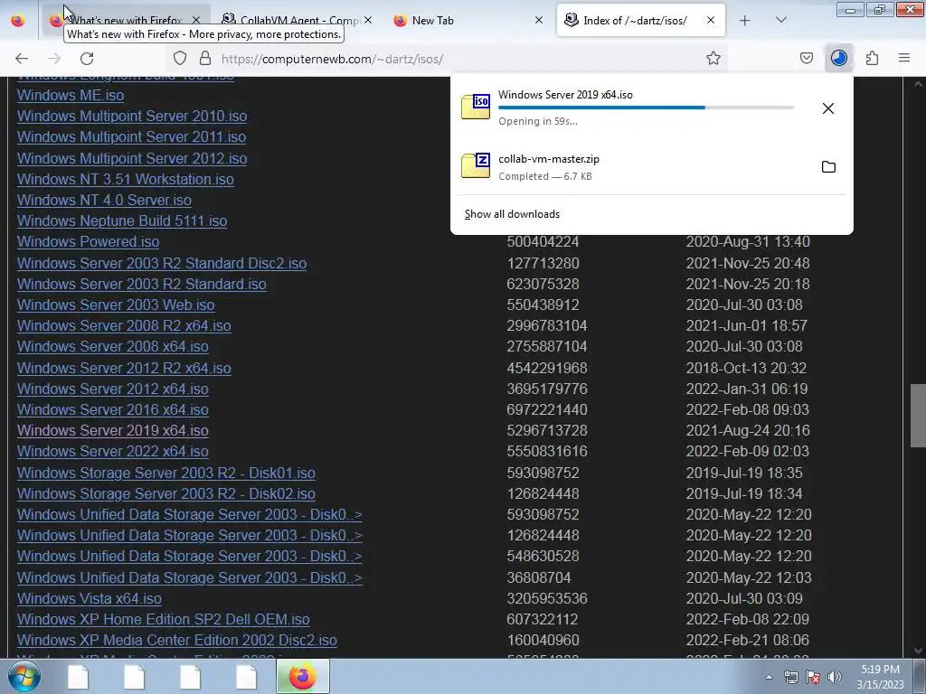Show collab-vm-master.zip in its folder
The image size is (926, 694).
[828, 167]
